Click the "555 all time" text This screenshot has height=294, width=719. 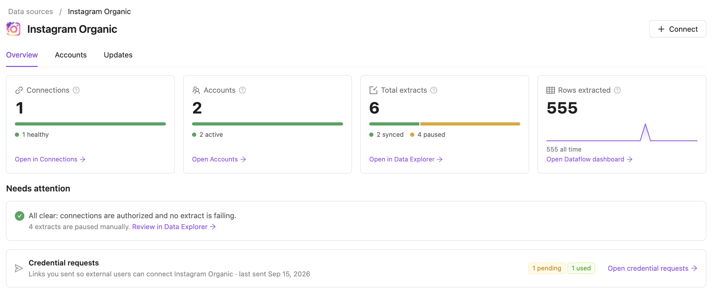(564, 149)
